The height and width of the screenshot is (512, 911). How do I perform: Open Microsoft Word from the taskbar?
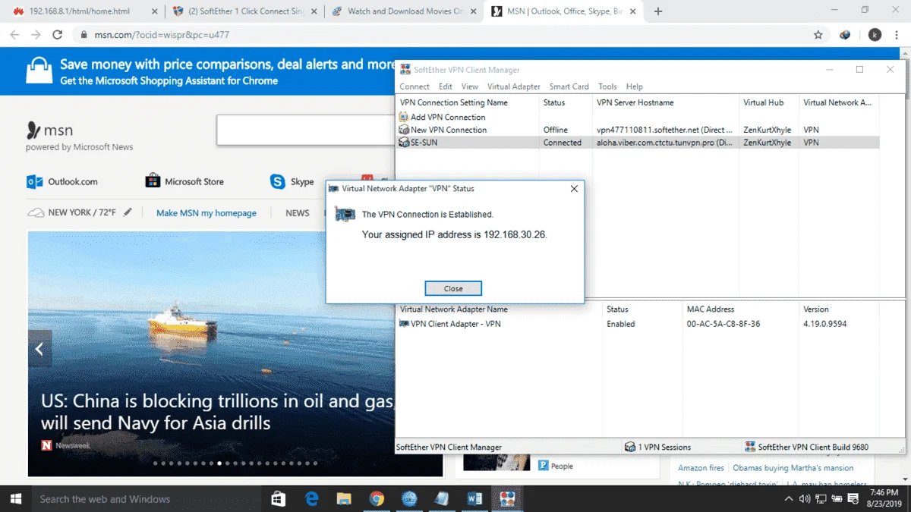pos(475,499)
